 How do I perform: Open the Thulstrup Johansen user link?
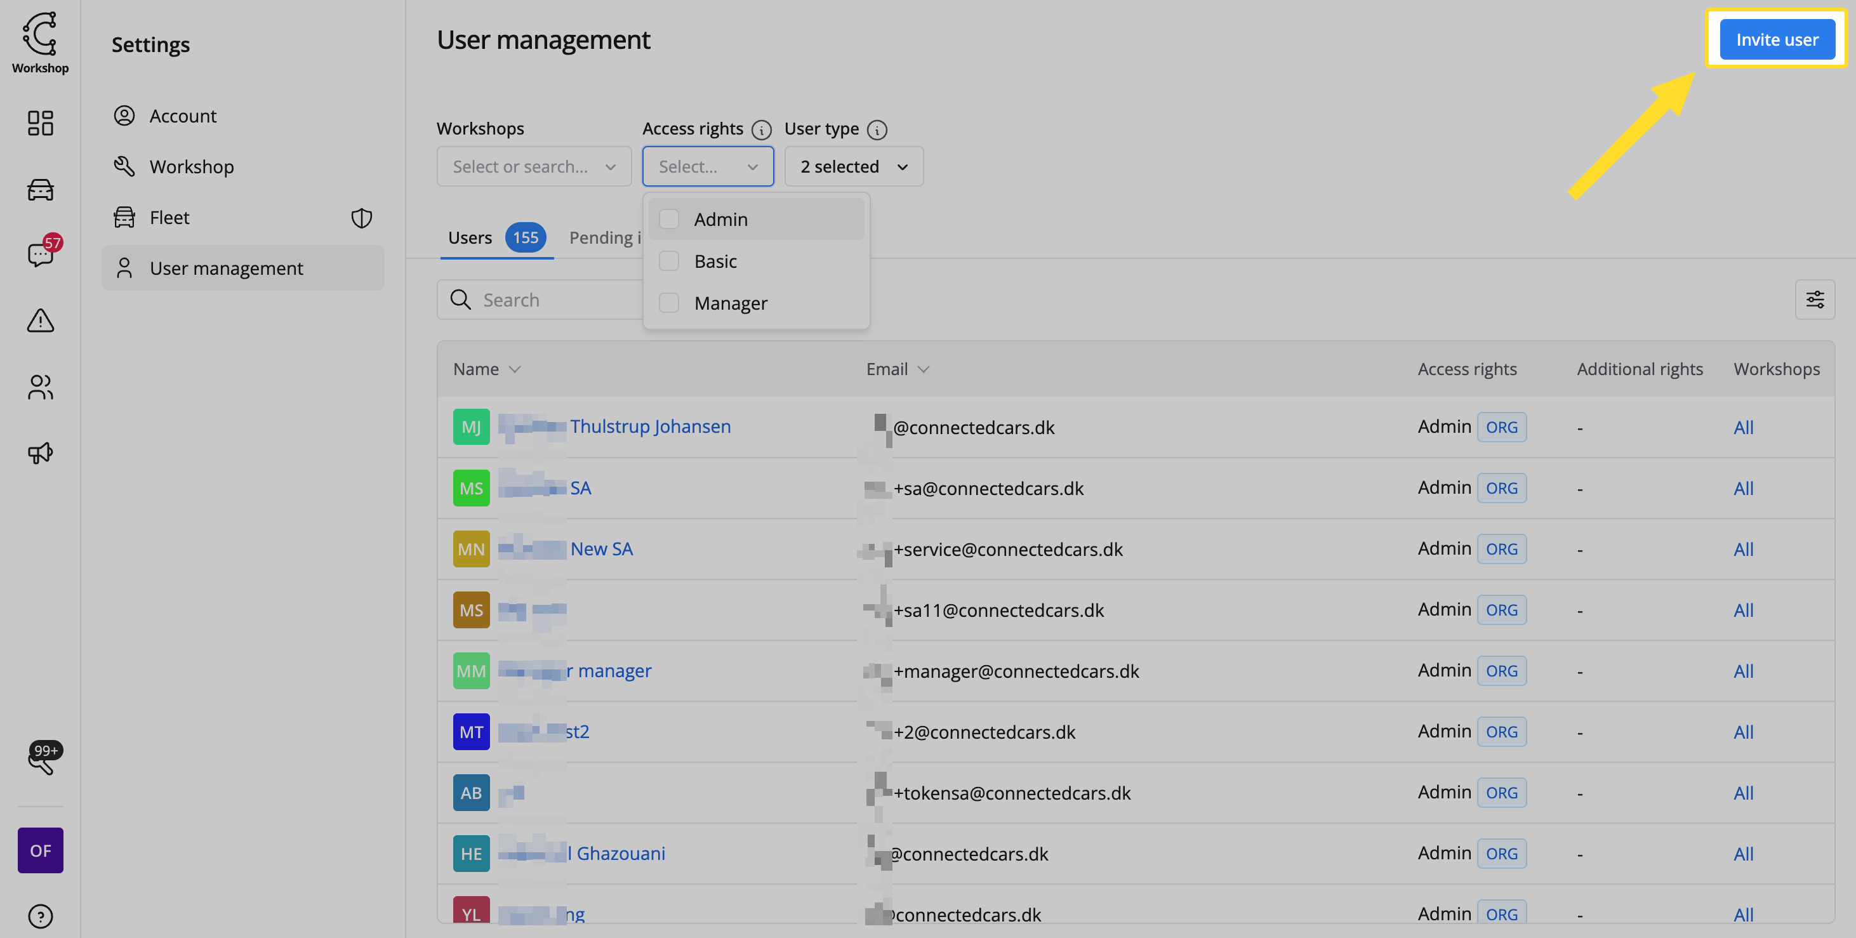tap(650, 426)
